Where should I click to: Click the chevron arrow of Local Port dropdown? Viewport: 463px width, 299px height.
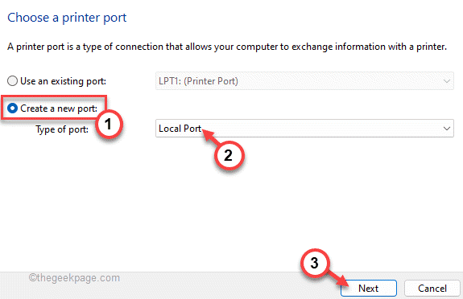[x=446, y=129]
